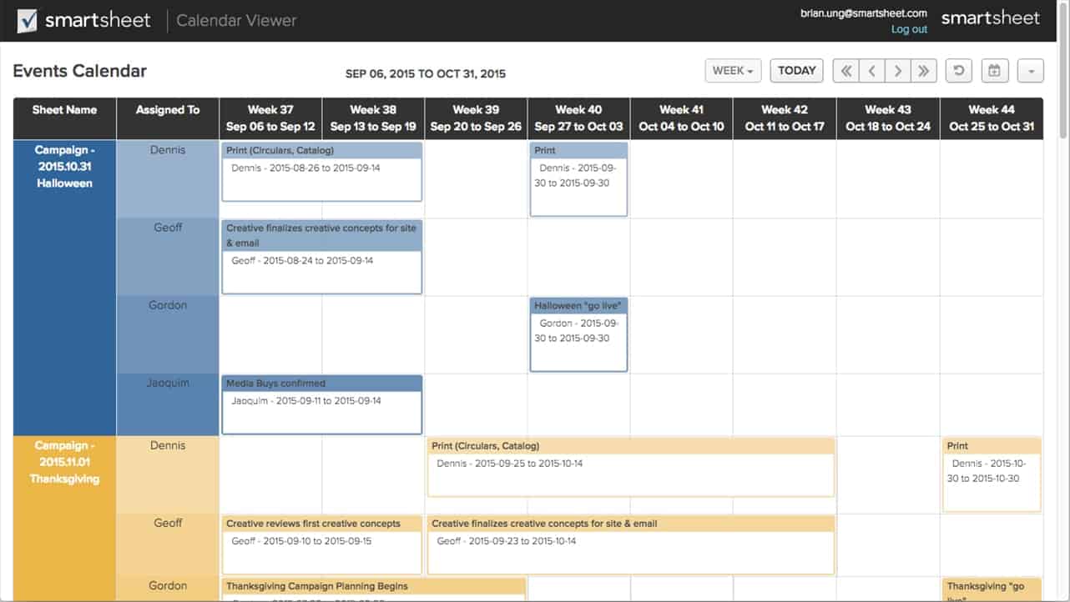Click the Log out link

pyautogui.click(x=909, y=28)
